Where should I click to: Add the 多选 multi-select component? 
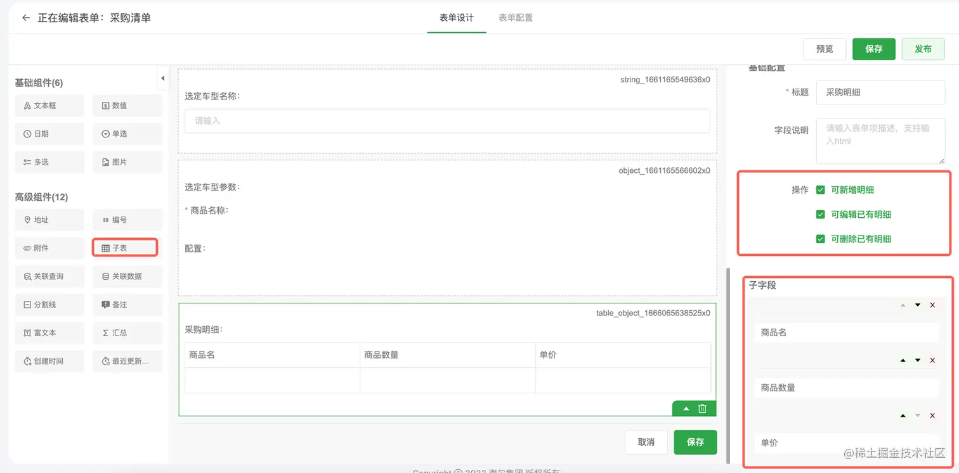49,162
